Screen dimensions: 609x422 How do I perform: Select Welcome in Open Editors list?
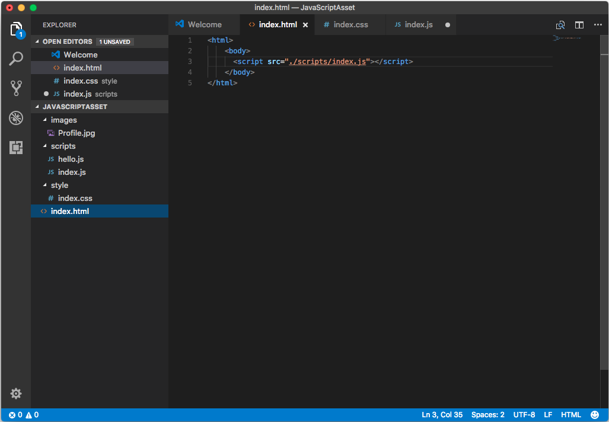[x=100, y=55]
